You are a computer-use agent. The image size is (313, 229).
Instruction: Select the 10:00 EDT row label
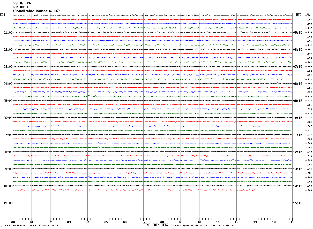[8, 186]
